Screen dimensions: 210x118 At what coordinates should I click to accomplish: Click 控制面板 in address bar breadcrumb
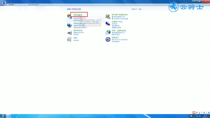11,4
